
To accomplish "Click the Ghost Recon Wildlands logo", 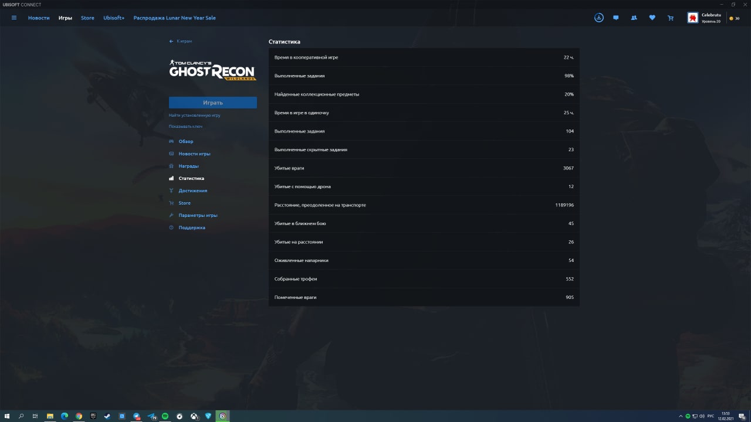I will click(x=213, y=70).
